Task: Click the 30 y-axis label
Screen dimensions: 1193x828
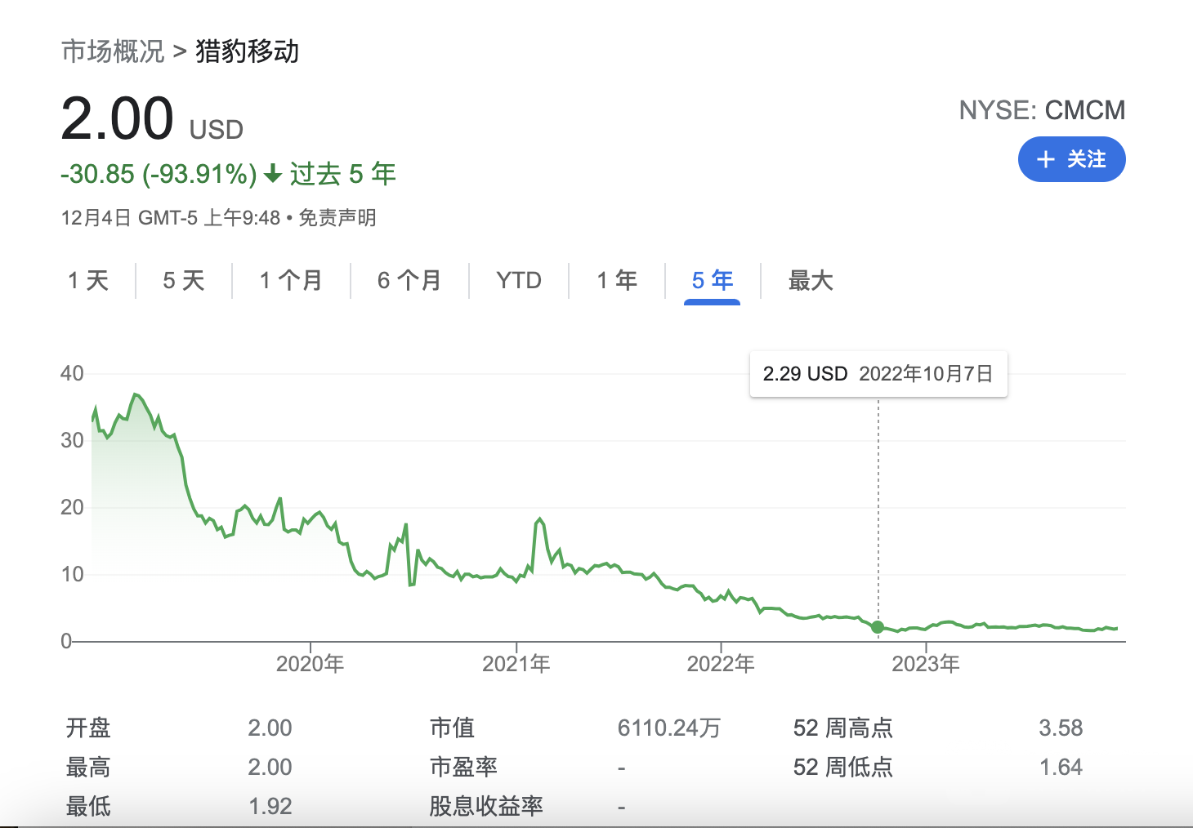Action: point(72,440)
